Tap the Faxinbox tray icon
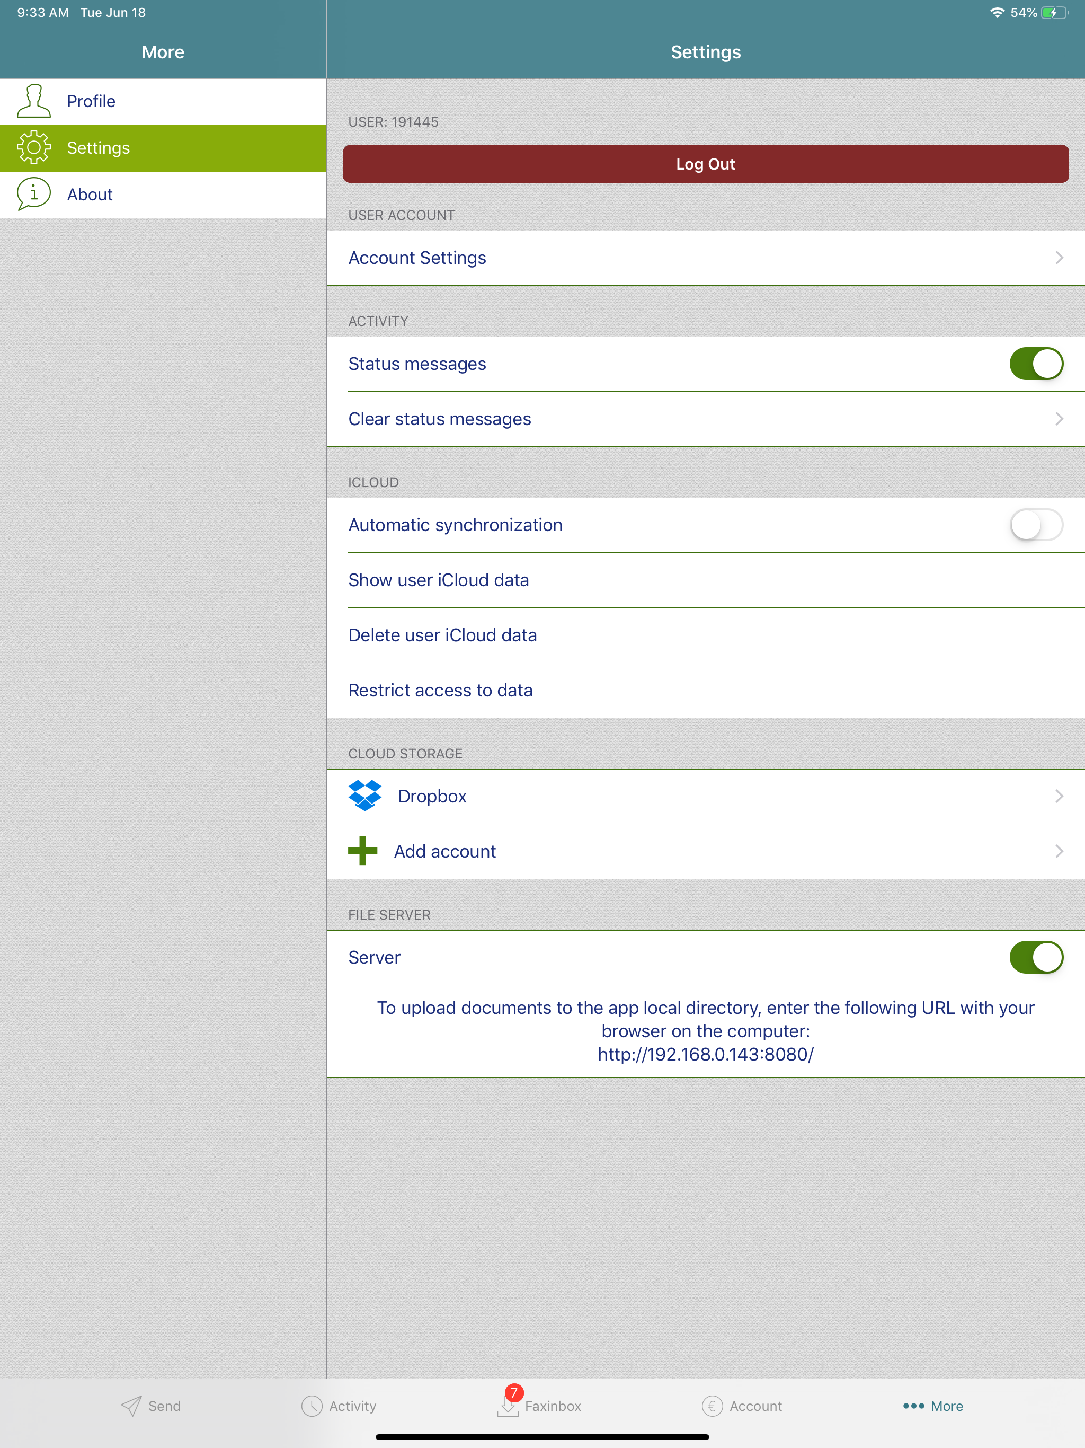Viewport: 1085px width, 1448px height. 508,1407
